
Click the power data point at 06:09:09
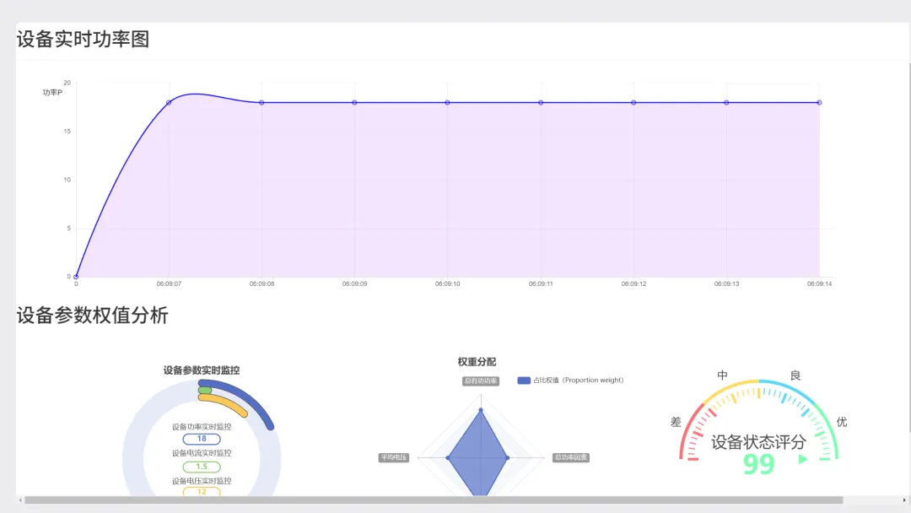point(354,102)
